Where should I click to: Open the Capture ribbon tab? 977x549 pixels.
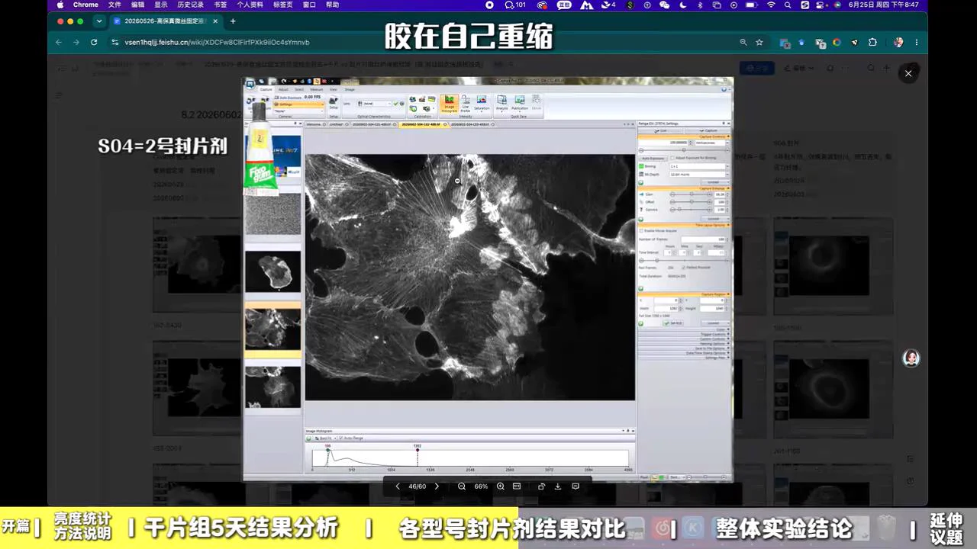tap(266, 89)
